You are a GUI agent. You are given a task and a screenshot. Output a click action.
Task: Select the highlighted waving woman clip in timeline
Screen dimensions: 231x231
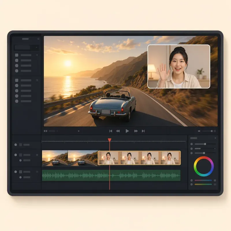(139, 158)
